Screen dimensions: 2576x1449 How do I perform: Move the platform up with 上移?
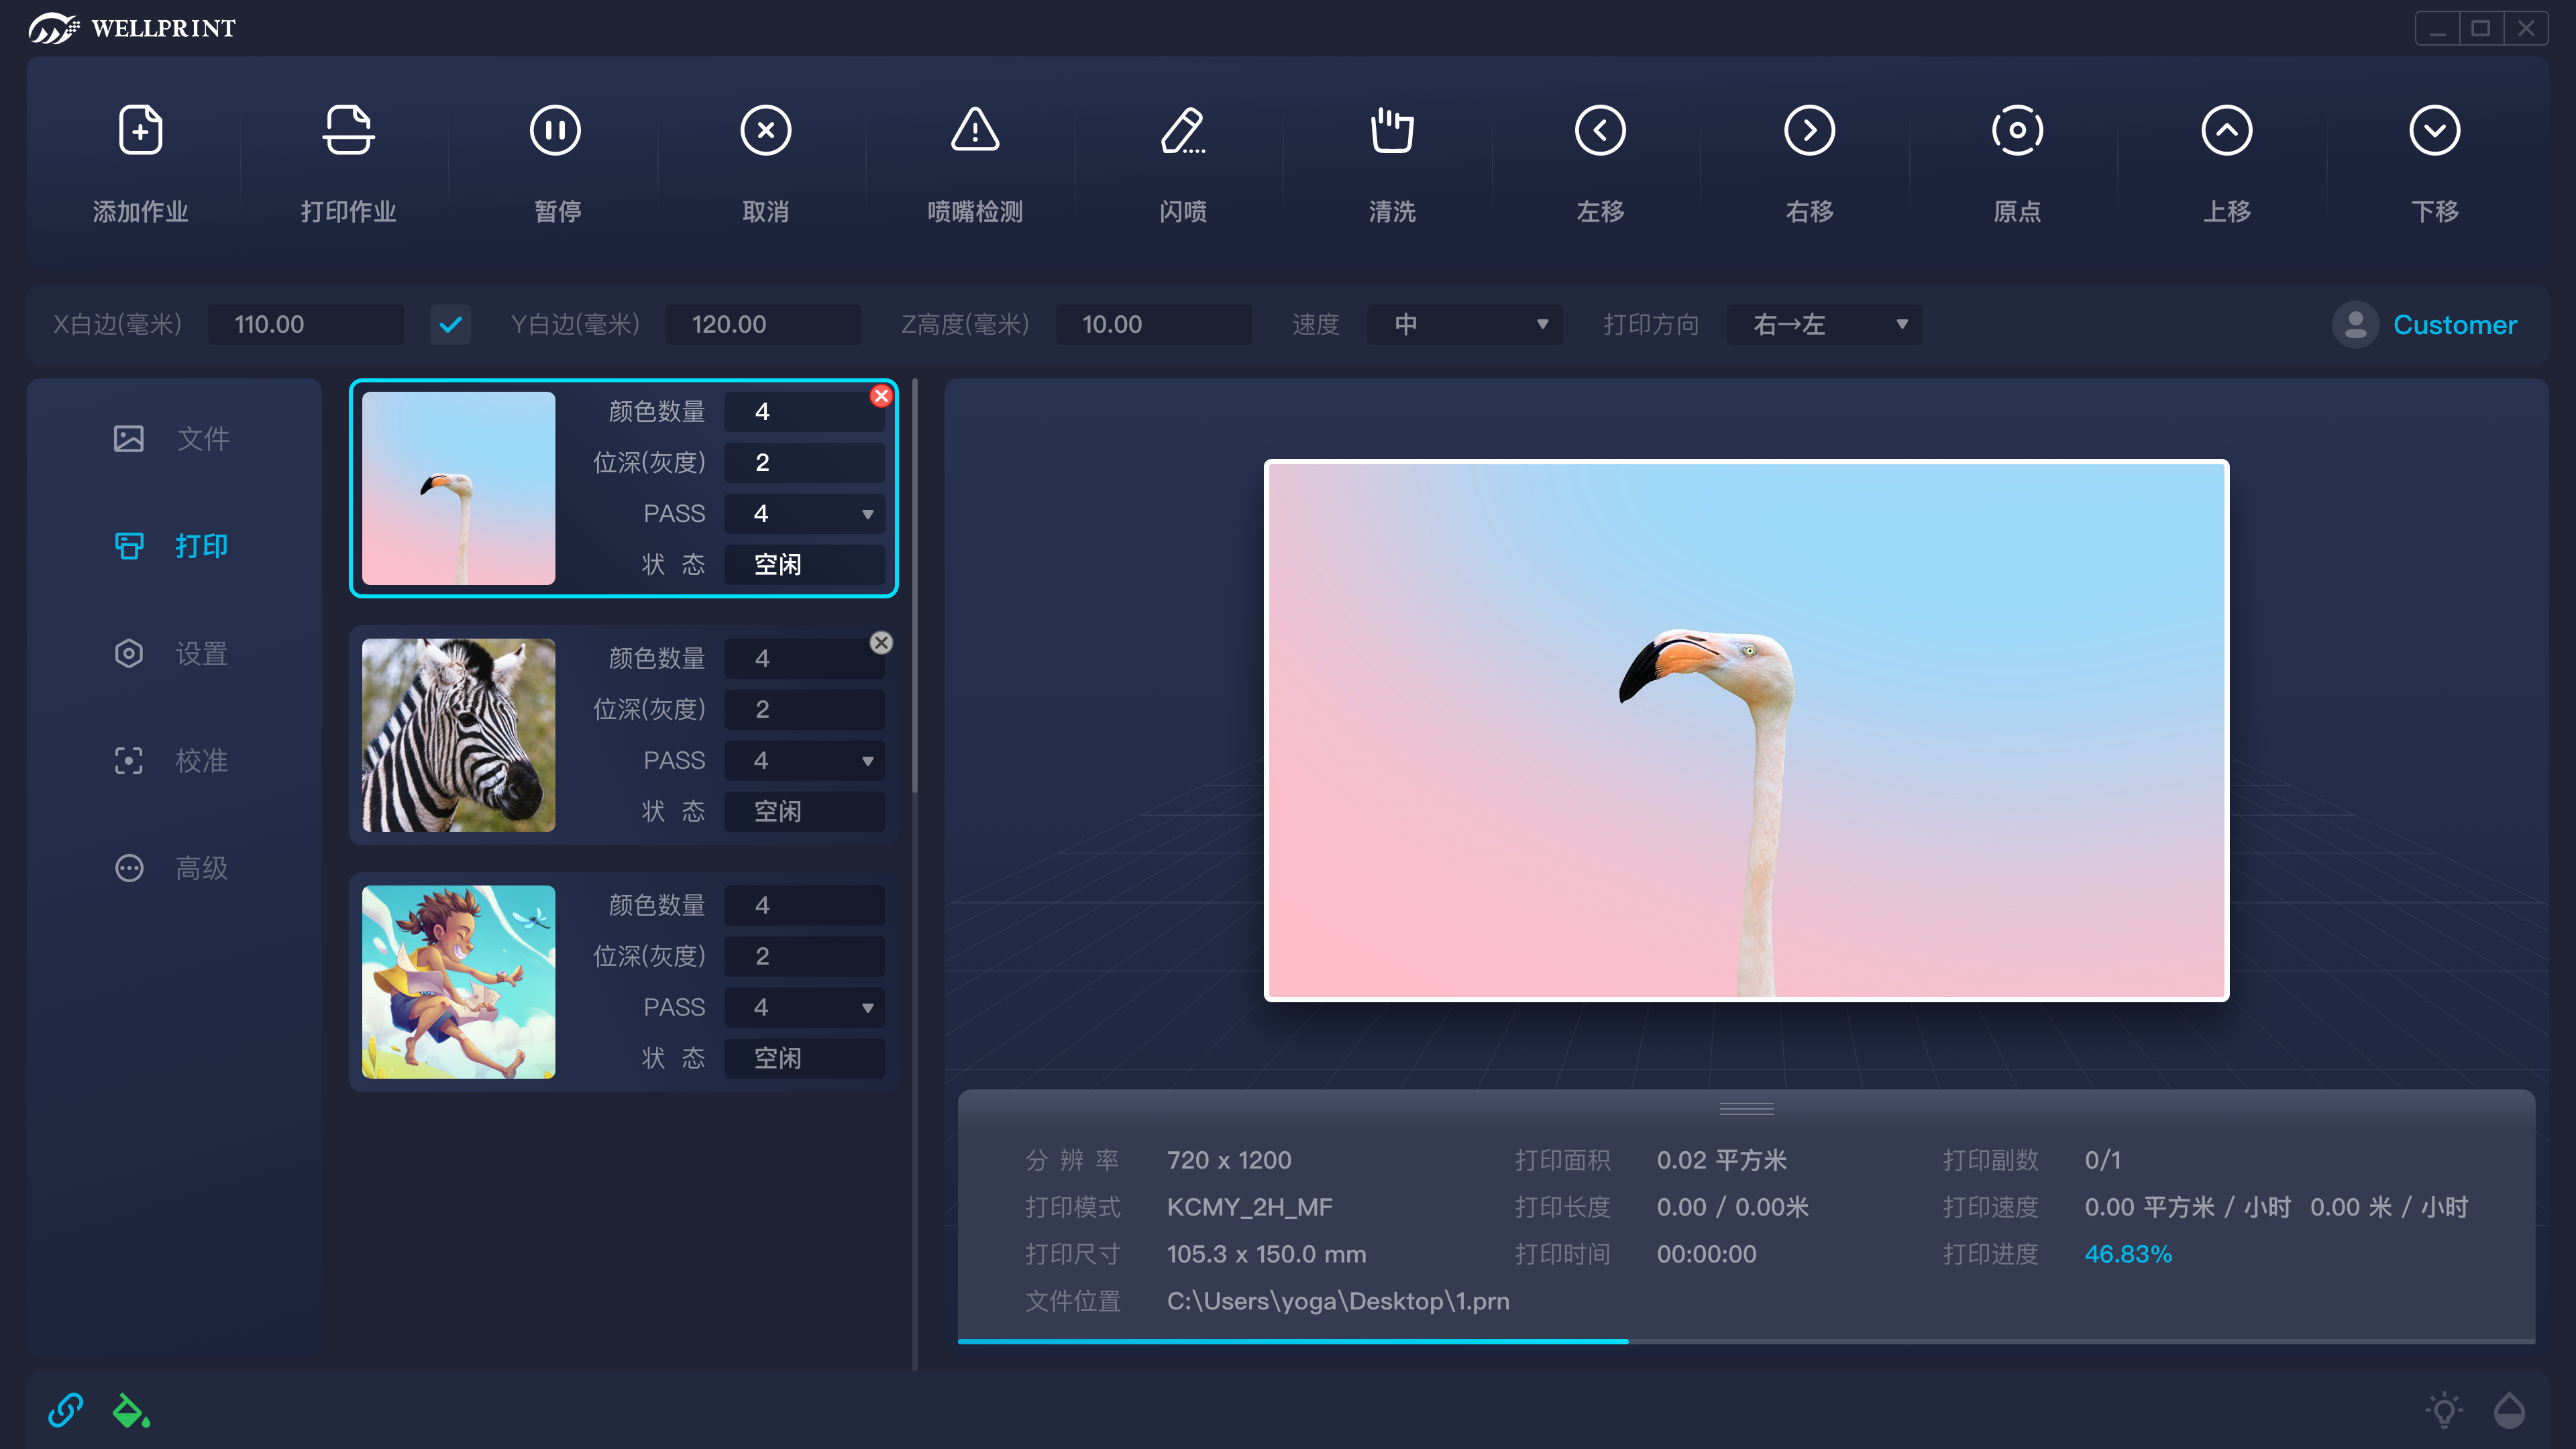2226,130
